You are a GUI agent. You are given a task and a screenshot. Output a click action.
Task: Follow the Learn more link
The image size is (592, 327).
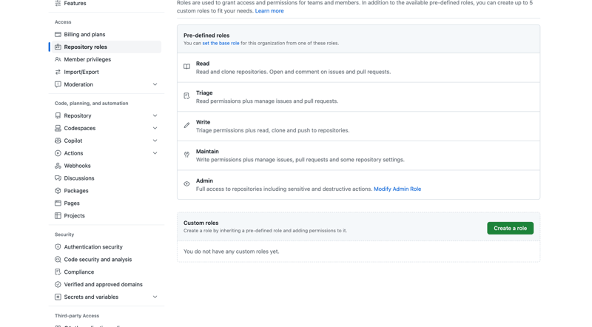pos(269,11)
